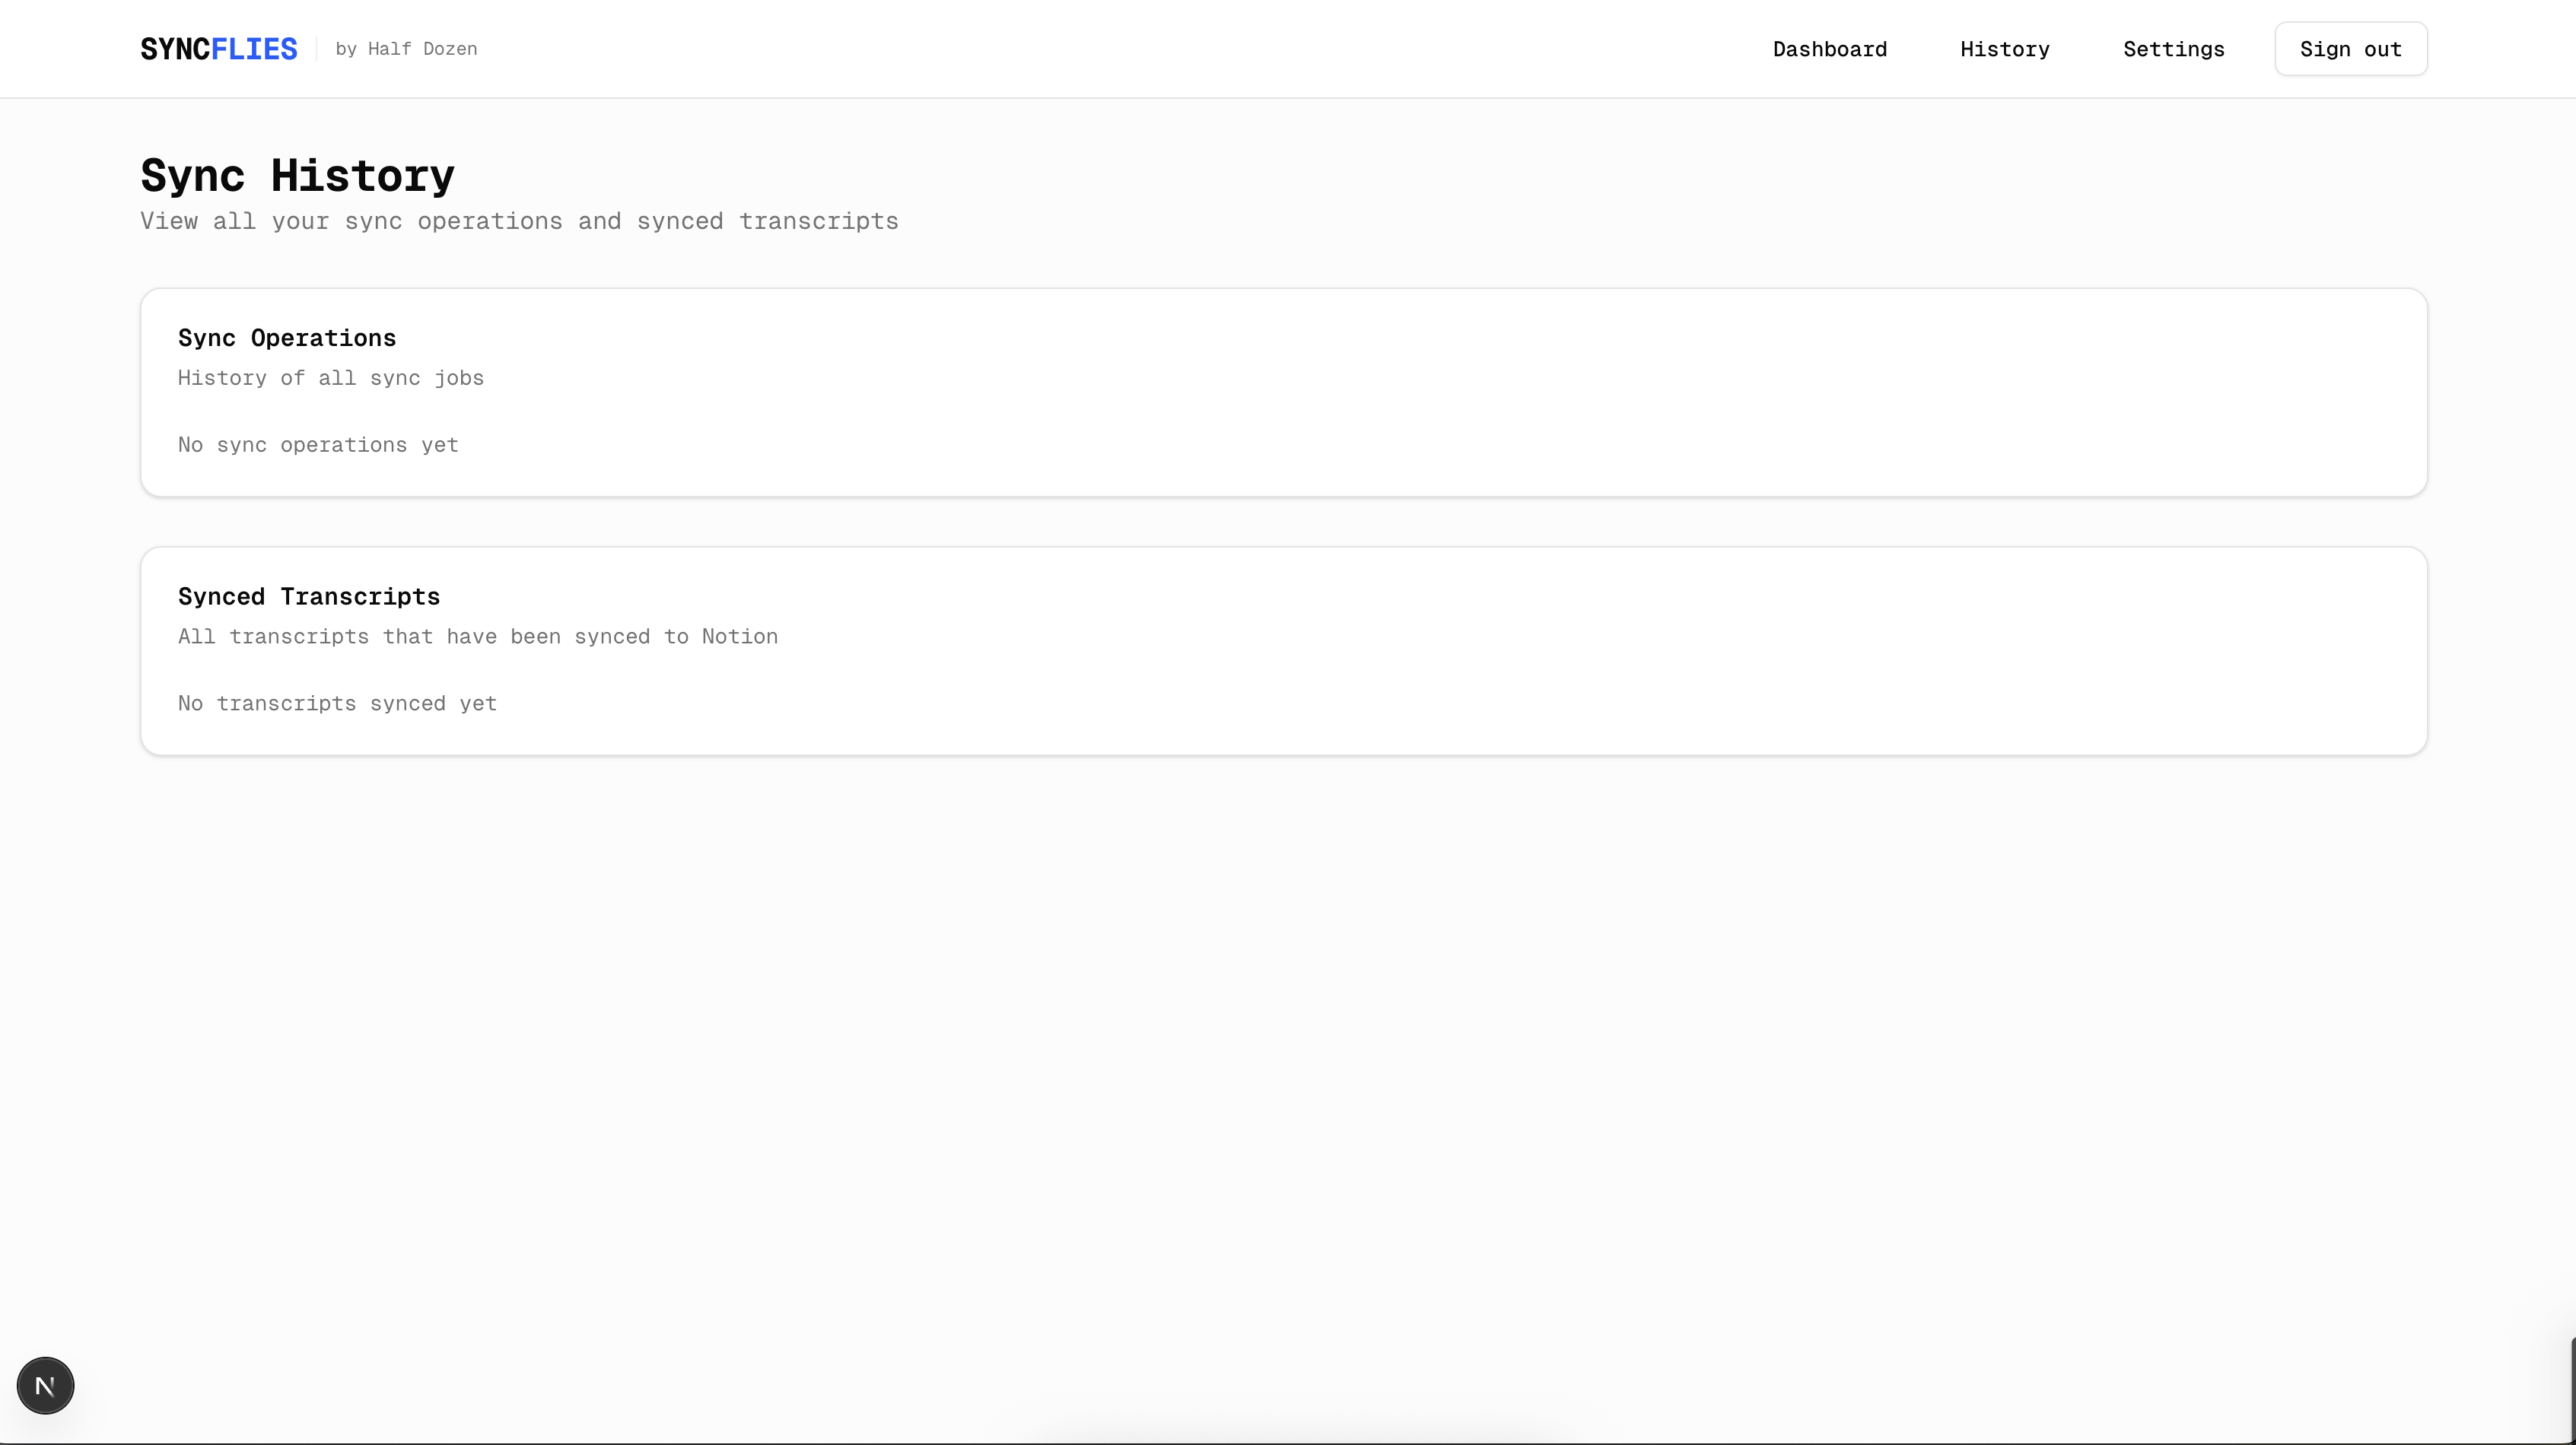
Task: Click the 'by Half Dozen' tagline
Action: pyautogui.click(x=406, y=49)
